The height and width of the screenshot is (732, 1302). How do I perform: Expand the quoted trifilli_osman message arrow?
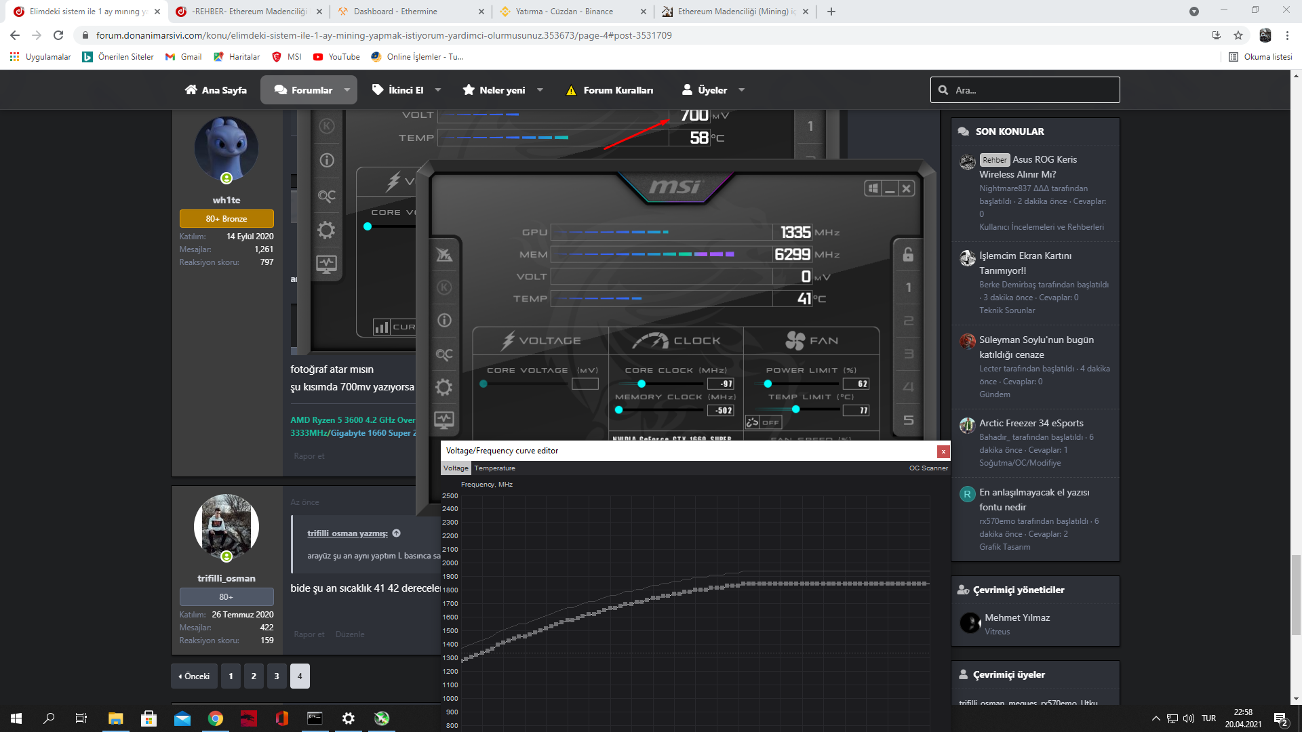tap(397, 533)
